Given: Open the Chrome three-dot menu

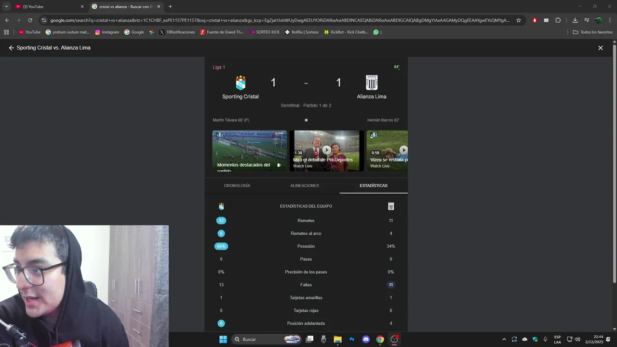Looking at the screenshot, I should click(x=610, y=20).
